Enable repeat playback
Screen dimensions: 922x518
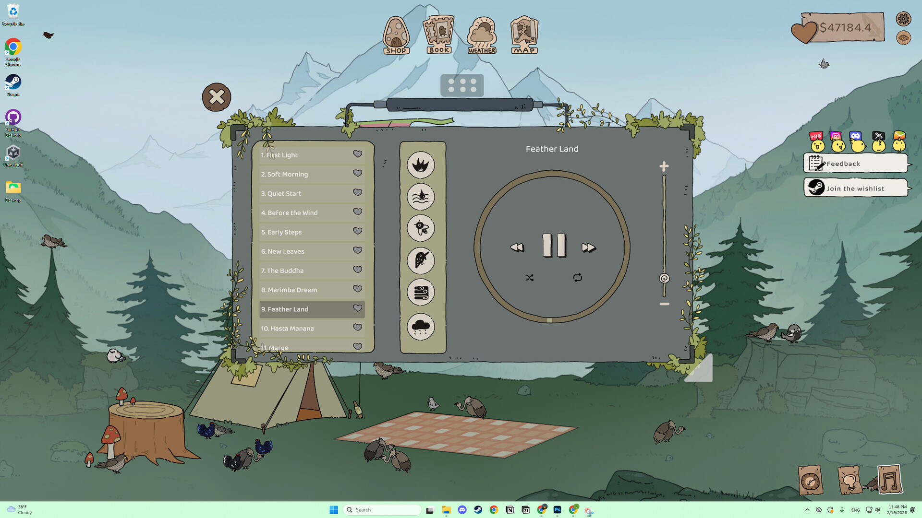[578, 277]
